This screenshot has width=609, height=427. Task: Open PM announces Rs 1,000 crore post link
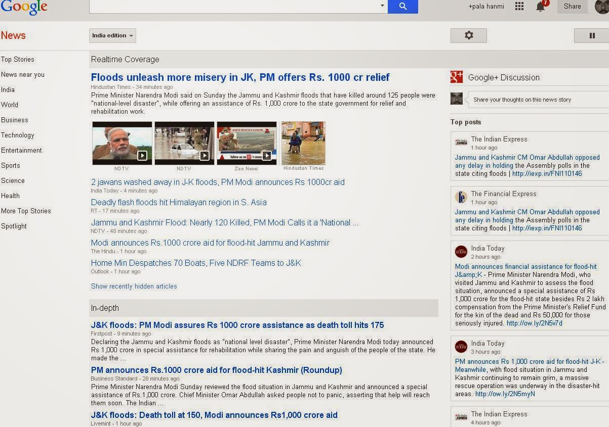pos(529,361)
